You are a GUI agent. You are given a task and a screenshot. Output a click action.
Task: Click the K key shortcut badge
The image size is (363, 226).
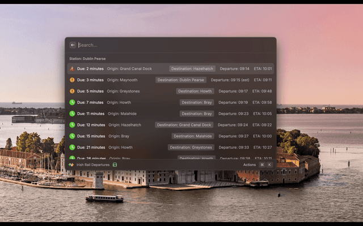269,165
